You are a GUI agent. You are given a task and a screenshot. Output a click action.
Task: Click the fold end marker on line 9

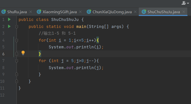17,74
